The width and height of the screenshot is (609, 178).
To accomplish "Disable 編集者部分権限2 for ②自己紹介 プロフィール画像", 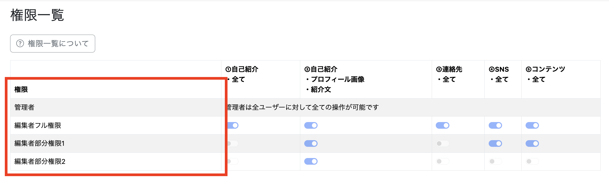I will pyautogui.click(x=311, y=161).
